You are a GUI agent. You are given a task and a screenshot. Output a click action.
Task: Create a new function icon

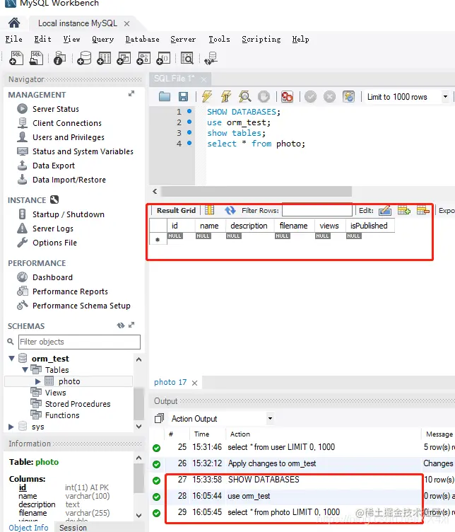pyautogui.click(x=163, y=58)
